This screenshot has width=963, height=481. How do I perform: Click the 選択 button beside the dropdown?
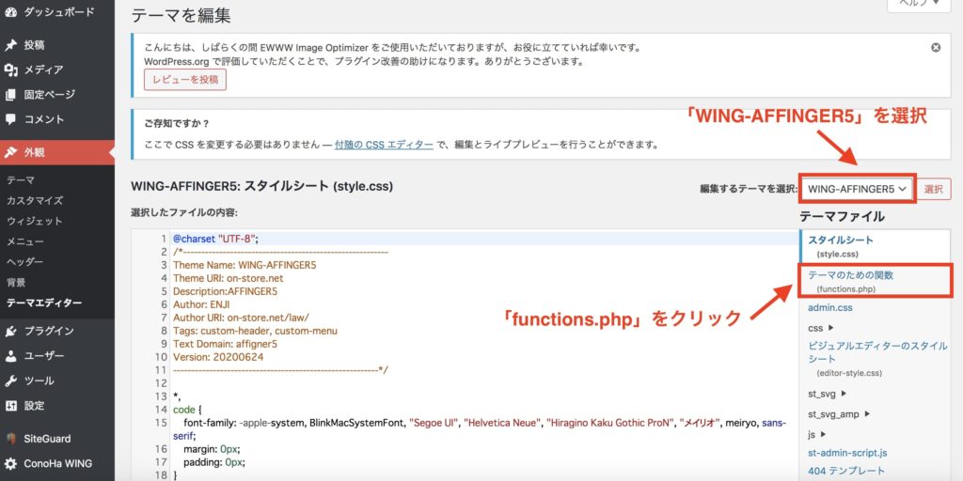[934, 189]
